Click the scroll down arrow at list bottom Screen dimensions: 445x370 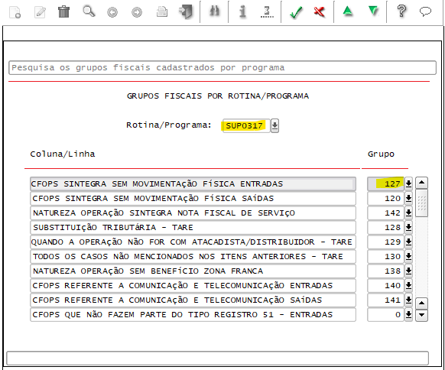(421, 315)
